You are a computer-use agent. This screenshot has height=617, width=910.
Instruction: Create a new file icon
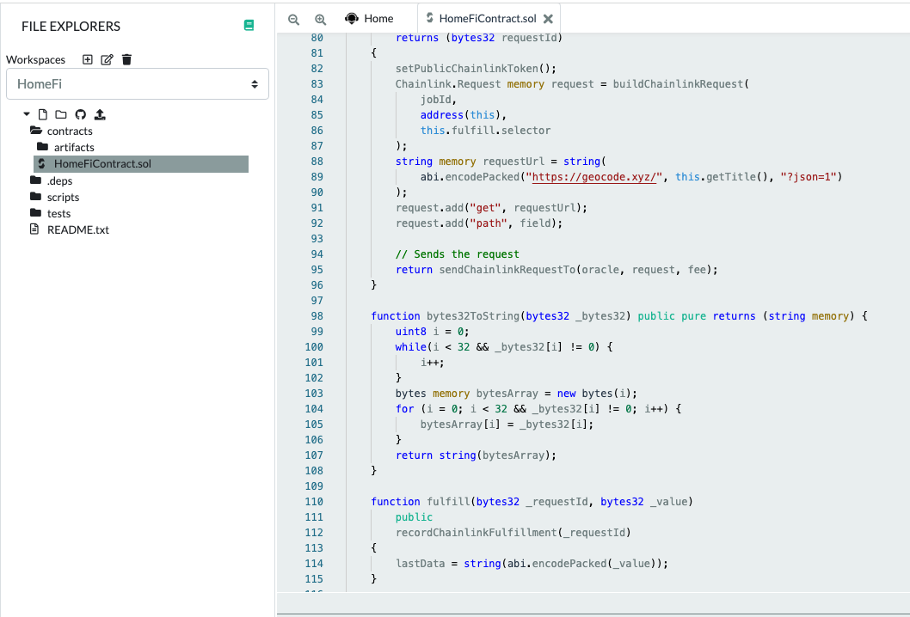(42, 114)
